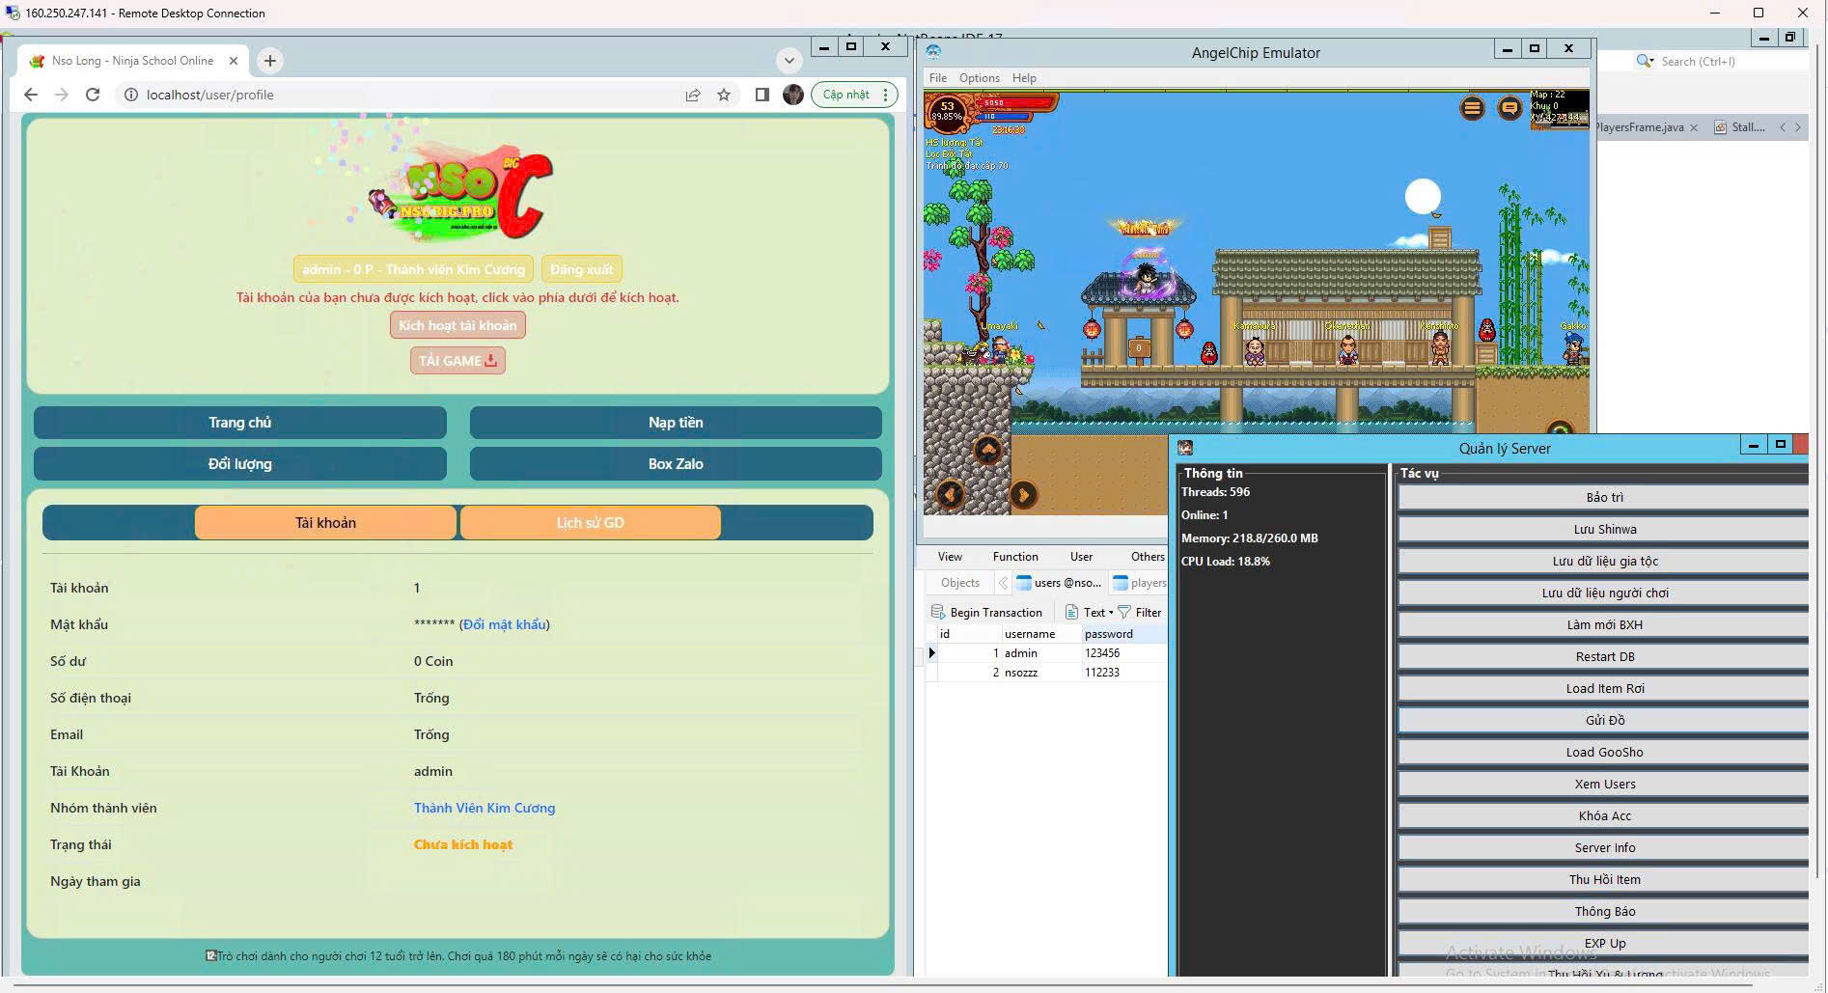Image resolution: width=1828 pixels, height=993 pixels.
Task: Open the Help menu in AngelChip Emulator
Action: pyautogui.click(x=1024, y=78)
